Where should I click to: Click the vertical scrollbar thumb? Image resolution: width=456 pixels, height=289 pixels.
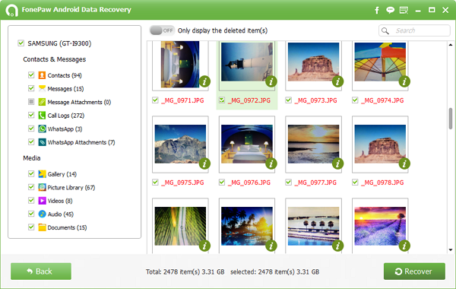tap(451, 118)
